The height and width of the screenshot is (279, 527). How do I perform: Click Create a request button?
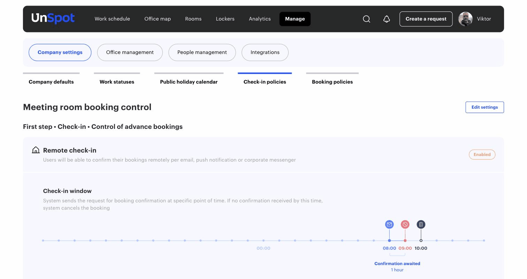pyautogui.click(x=426, y=19)
